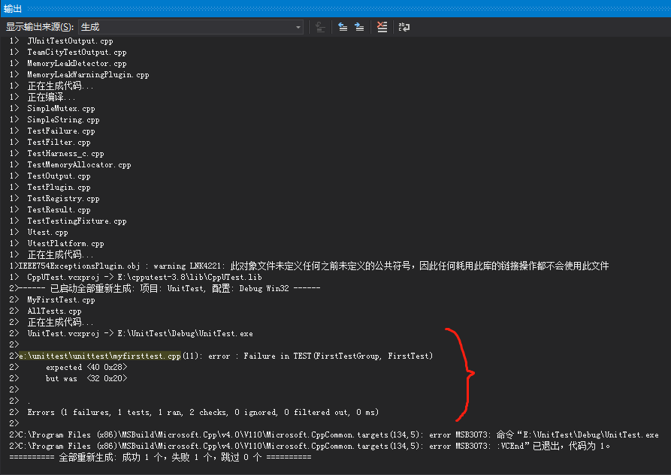
Task: Select the MemoryLeakDetector.cpp line
Action: coord(68,63)
